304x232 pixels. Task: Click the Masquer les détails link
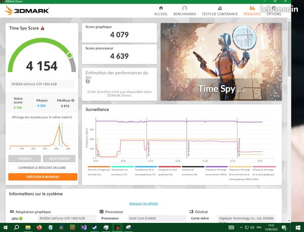click(x=143, y=203)
